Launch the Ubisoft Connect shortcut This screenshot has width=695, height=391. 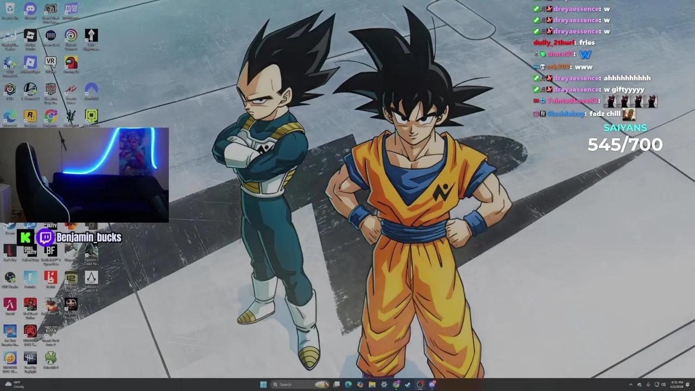tap(71, 39)
